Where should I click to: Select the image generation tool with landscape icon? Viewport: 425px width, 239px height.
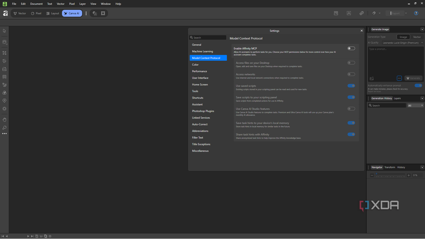pyautogui.click(x=4, y=69)
